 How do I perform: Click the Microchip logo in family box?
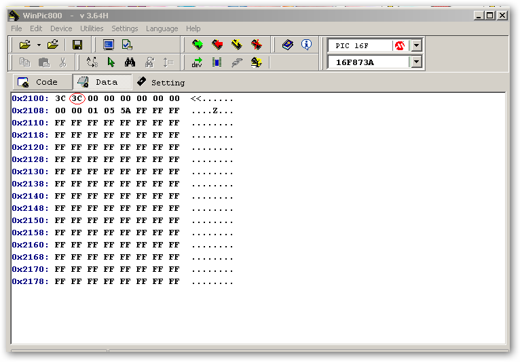(x=400, y=45)
